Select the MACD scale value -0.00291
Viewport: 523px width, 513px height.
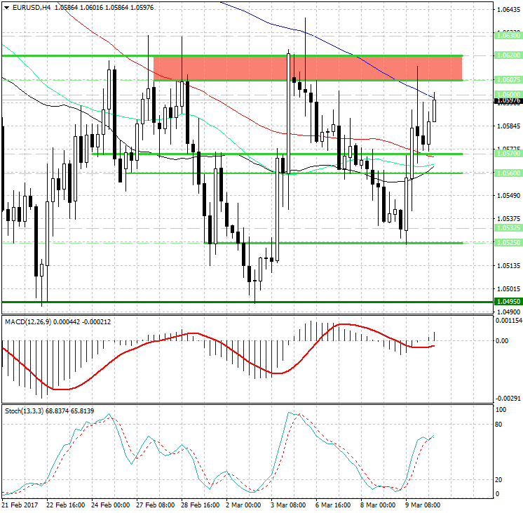(508, 399)
